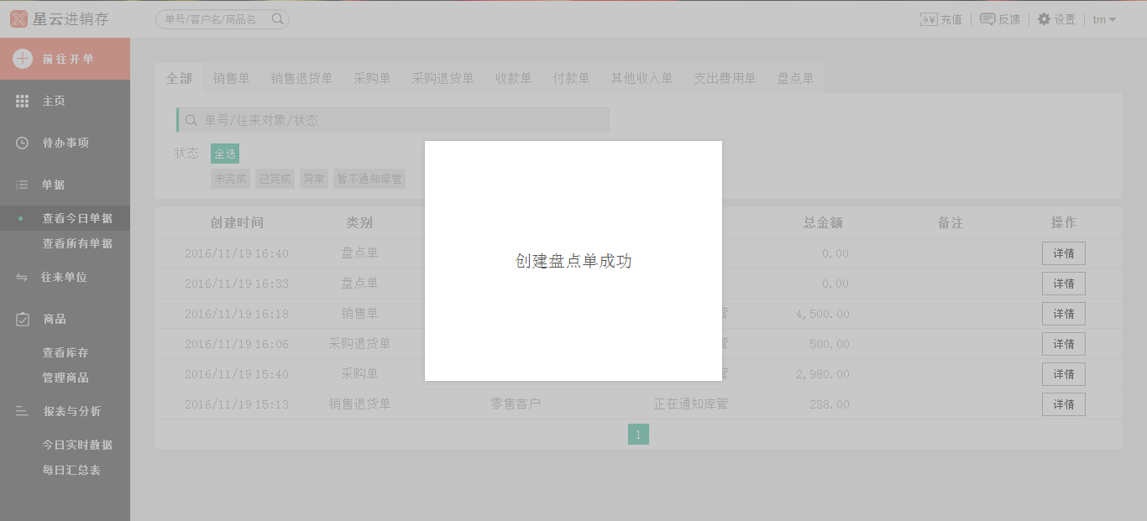Open settings via the gear icon
Viewport: 1147px width, 521px height.
pos(1044,19)
